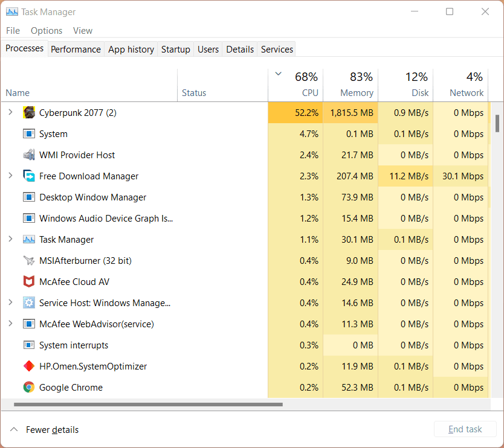Viewport: 504px width, 448px height.
Task: Expand the Cyberpunk 2077 process group
Action: tap(11, 112)
